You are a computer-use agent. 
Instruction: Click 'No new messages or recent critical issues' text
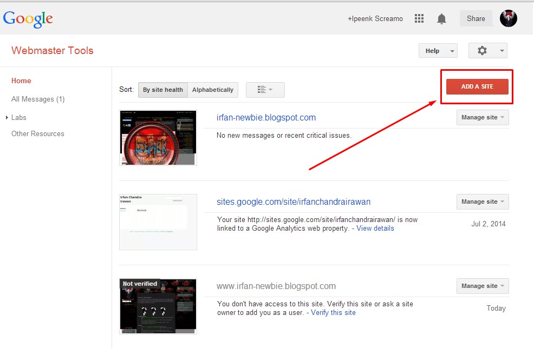coord(284,135)
